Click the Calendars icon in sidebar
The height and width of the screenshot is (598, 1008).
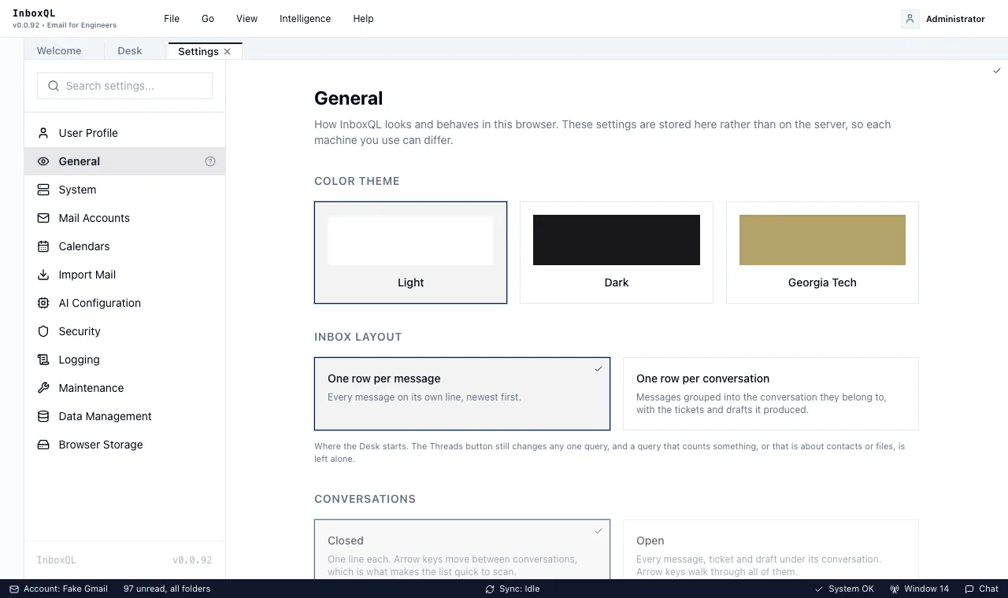[43, 246]
